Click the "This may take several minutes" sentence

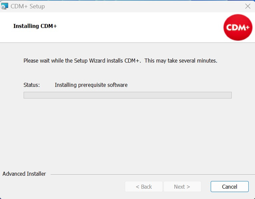pyautogui.click(x=181, y=61)
